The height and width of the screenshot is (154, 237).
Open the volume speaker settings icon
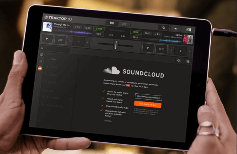click(175, 29)
